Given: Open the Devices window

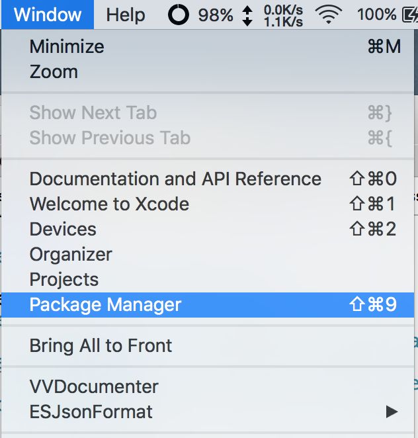Looking at the screenshot, I should coord(208,229).
